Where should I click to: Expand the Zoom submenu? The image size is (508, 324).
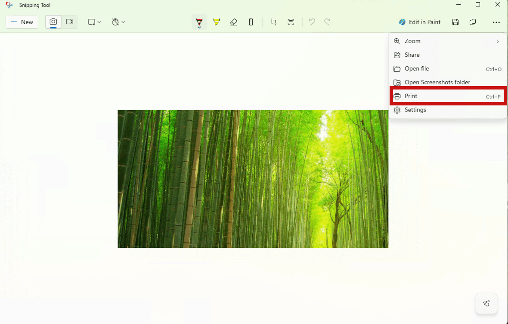pyautogui.click(x=448, y=41)
